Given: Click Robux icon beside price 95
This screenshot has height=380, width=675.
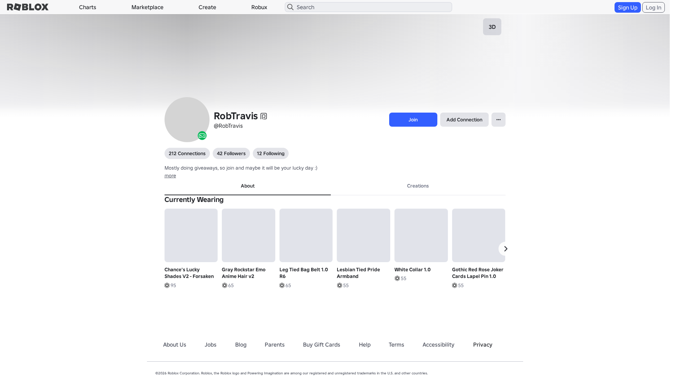Looking at the screenshot, I should [x=167, y=285].
